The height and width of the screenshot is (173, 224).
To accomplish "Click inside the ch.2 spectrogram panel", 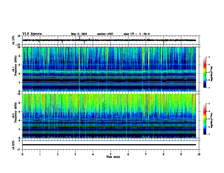I will [x=109, y=116].
